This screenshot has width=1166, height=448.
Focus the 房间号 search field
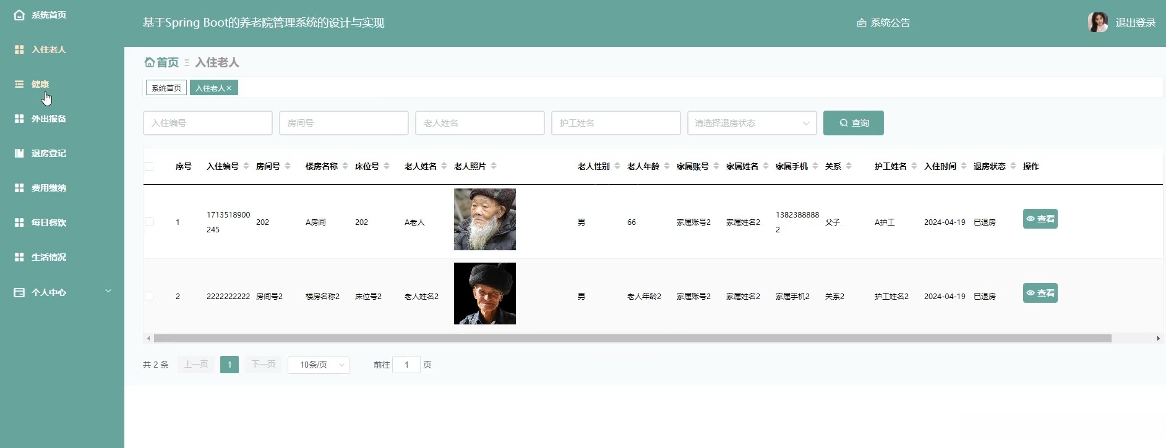[344, 123]
